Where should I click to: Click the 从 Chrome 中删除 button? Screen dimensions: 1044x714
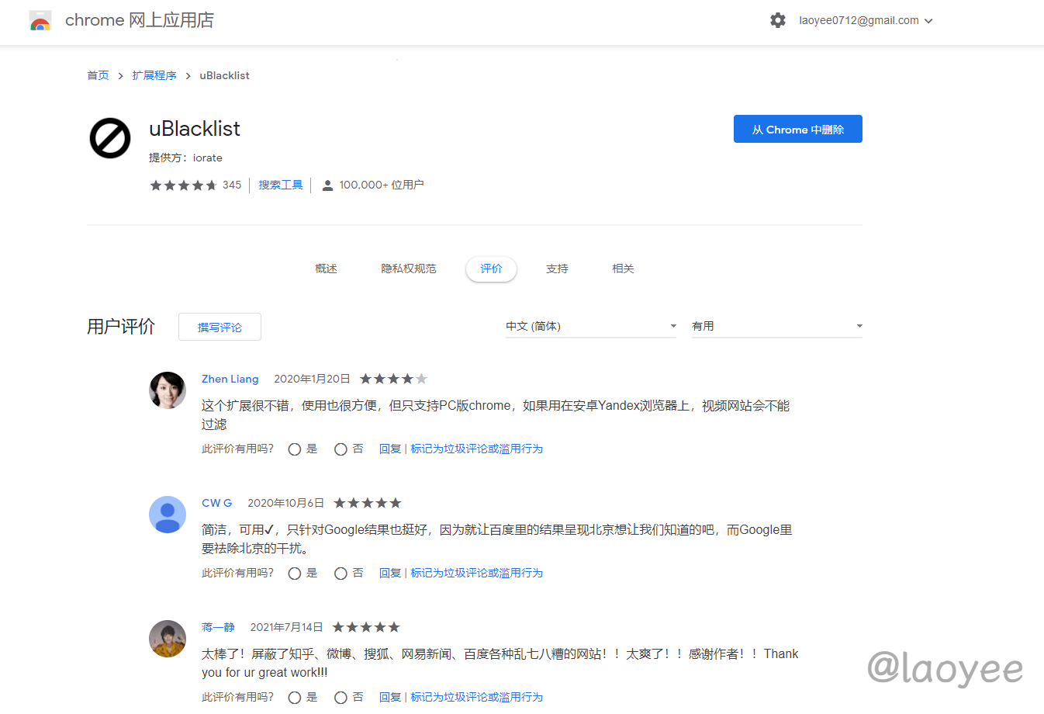(x=797, y=130)
